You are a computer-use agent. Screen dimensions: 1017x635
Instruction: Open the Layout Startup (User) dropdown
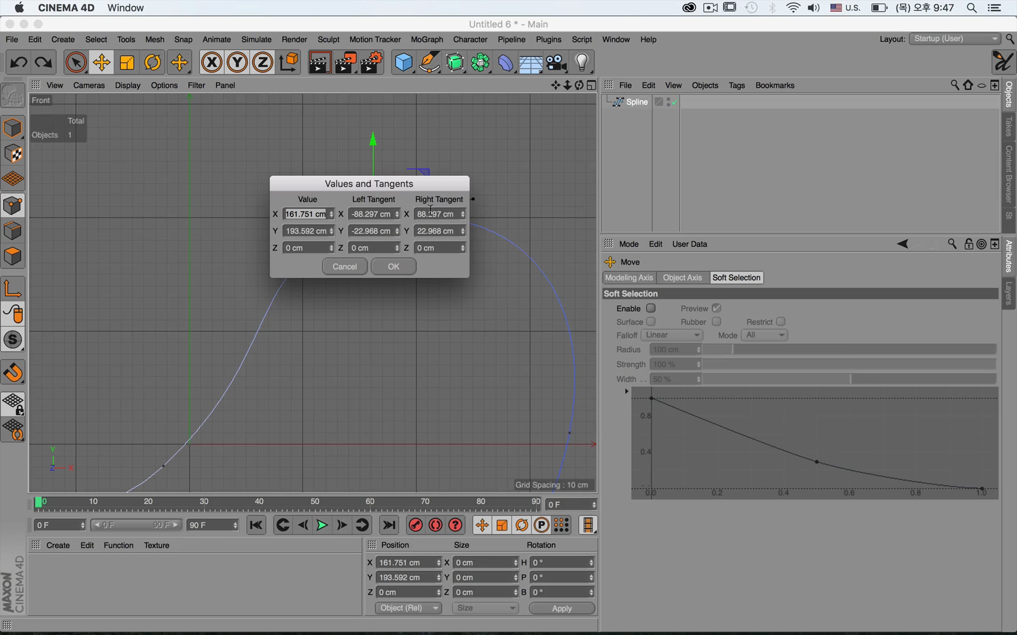coord(955,39)
